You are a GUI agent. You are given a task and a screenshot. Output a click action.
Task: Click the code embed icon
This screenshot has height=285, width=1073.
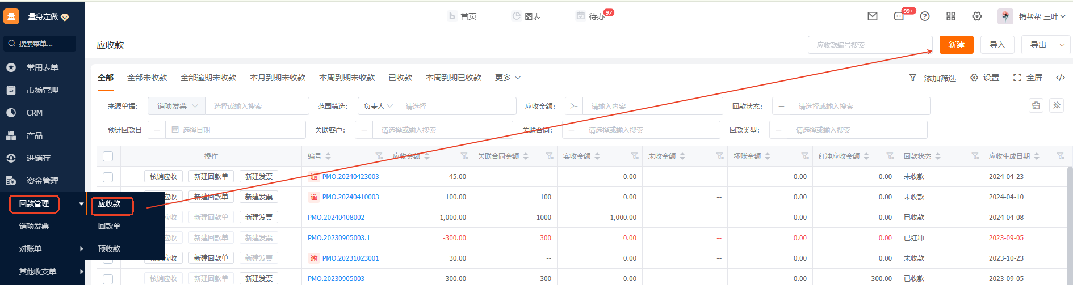[1061, 78]
